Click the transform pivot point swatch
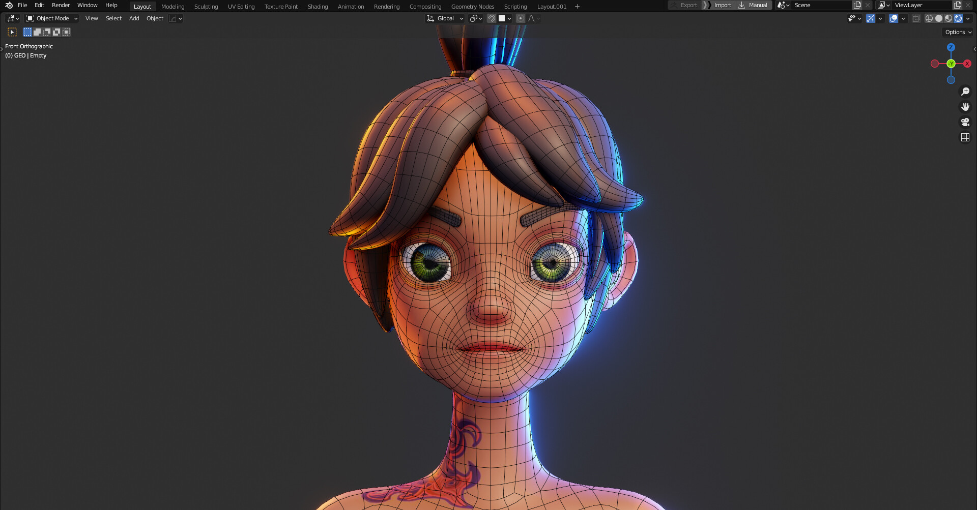 (x=475, y=18)
